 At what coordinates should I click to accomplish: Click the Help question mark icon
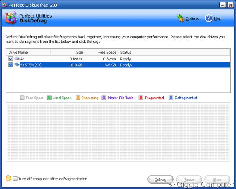coord(209,18)
